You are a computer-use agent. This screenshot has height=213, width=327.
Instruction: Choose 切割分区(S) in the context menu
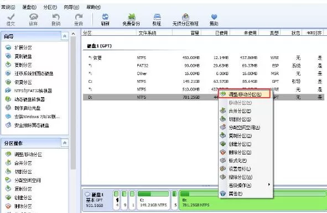[246, 119]
